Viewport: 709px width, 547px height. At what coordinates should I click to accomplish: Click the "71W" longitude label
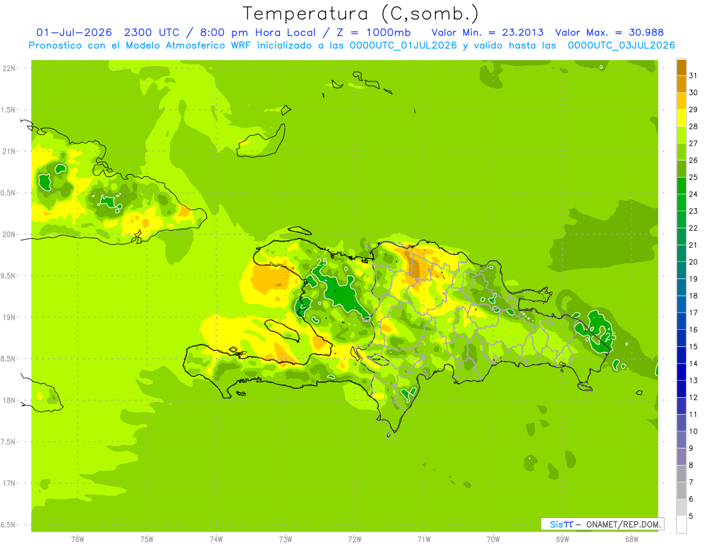pos(424,539)
